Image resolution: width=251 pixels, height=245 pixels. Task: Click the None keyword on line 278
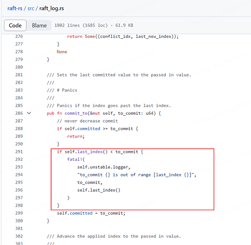tap(62, 52)
